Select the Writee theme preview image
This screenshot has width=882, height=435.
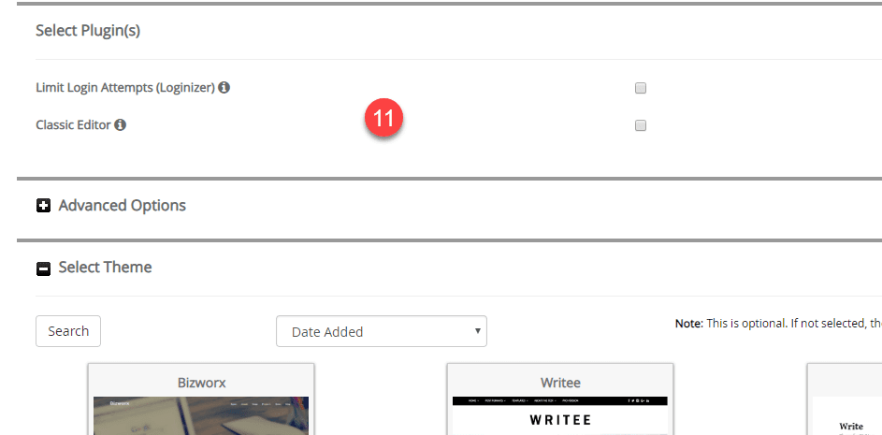point(559,416)
